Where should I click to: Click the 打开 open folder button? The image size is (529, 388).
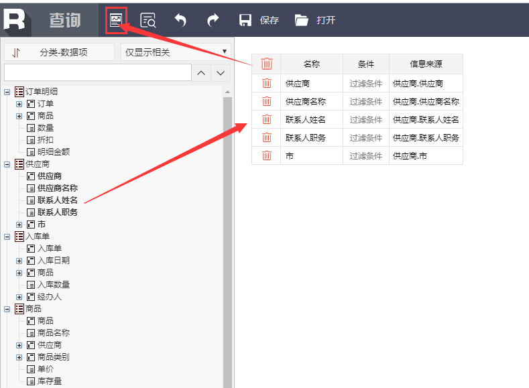coord(315,20)
